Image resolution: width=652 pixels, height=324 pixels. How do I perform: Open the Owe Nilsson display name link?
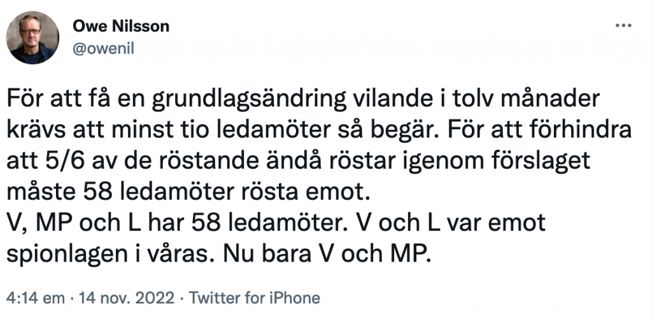[121, 27]
